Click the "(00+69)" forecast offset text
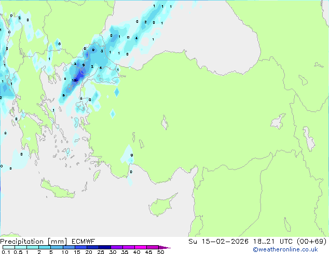This screenshot has height=254, width=329. pyautogui.click(x=312, y=242)
